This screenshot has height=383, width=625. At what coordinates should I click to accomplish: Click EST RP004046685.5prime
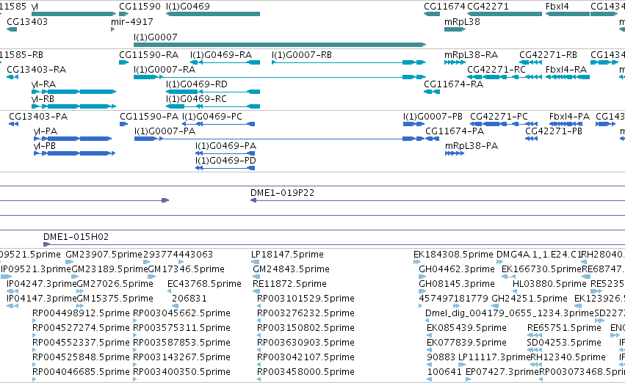[x=81, y=372]
